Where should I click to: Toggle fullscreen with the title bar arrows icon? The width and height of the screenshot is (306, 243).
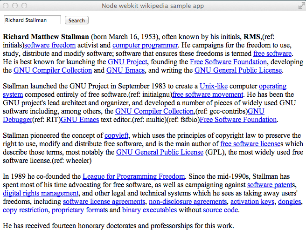301,6
